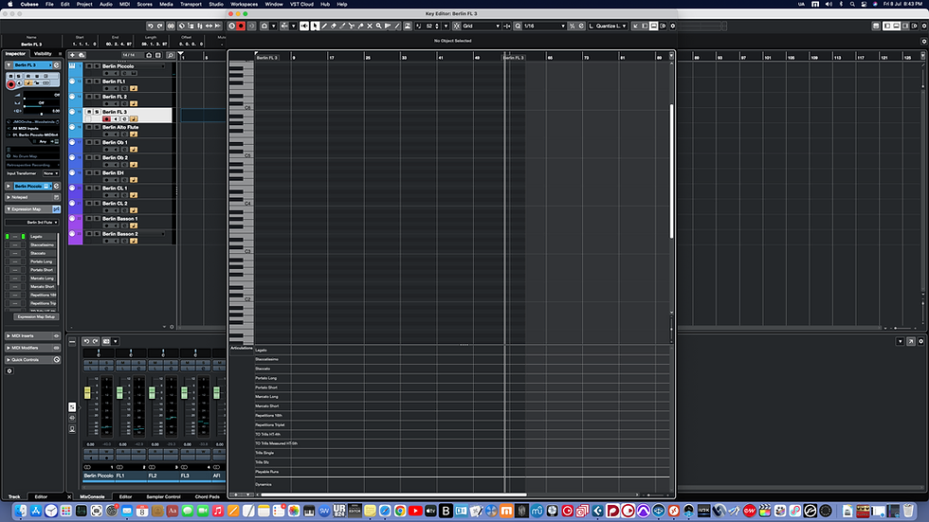Select the Erase tool in Key Editor toolbar

(x=333, y=26)
